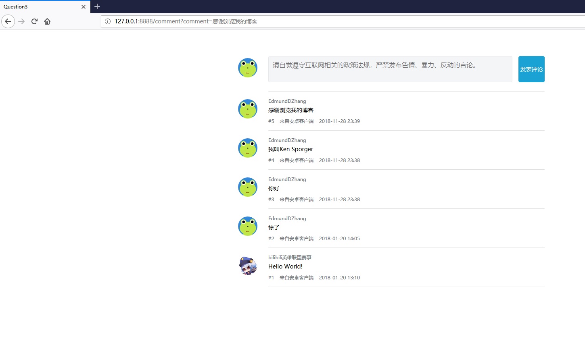The image size is (585, 358).
Task: Click avatar of comment #2
Action: (248, 226)
